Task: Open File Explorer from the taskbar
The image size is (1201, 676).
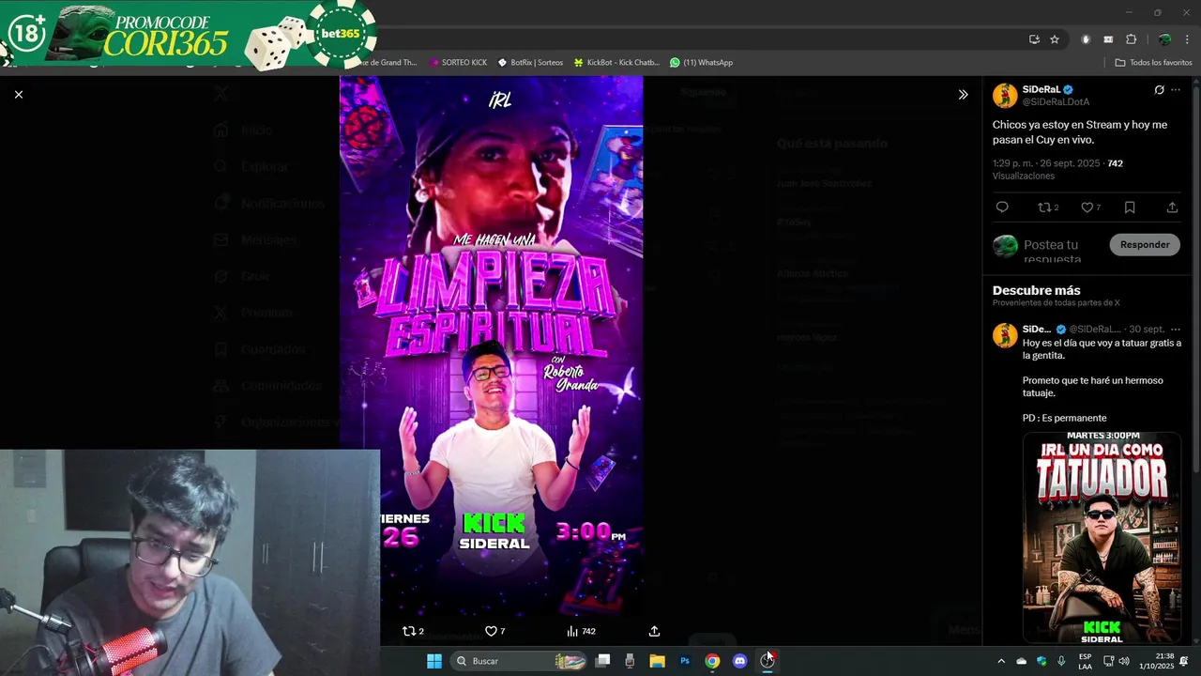Action: [x=657, y=661]
